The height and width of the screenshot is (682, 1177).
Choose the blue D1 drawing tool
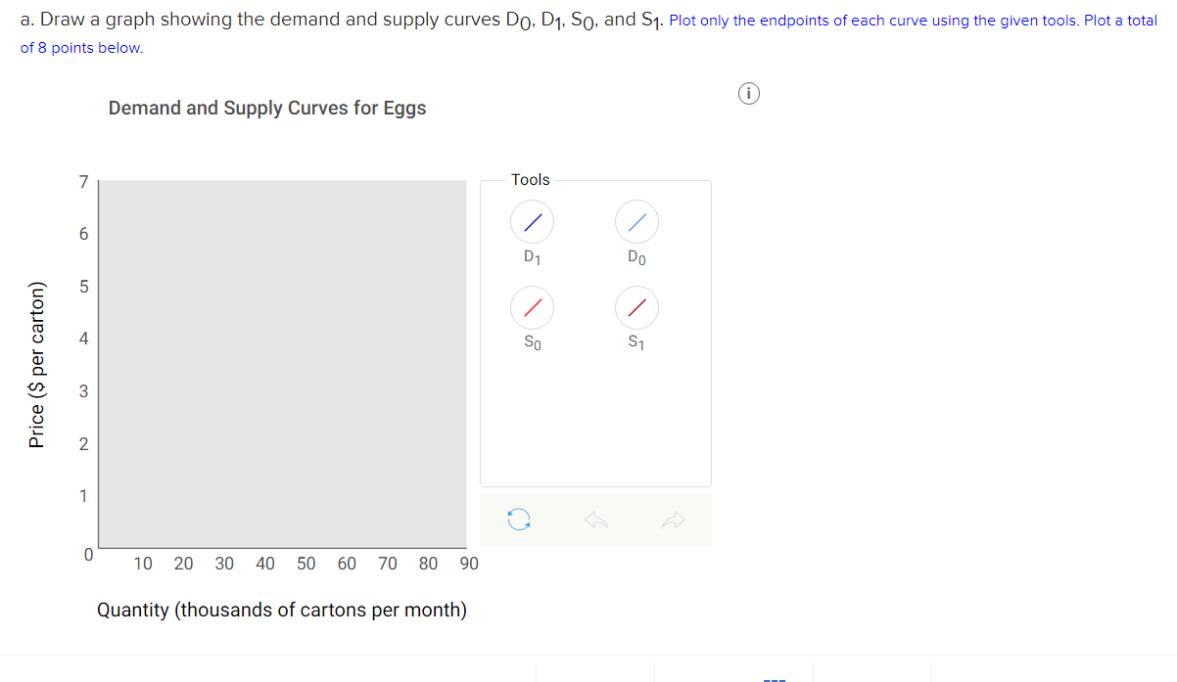point(532,221)
